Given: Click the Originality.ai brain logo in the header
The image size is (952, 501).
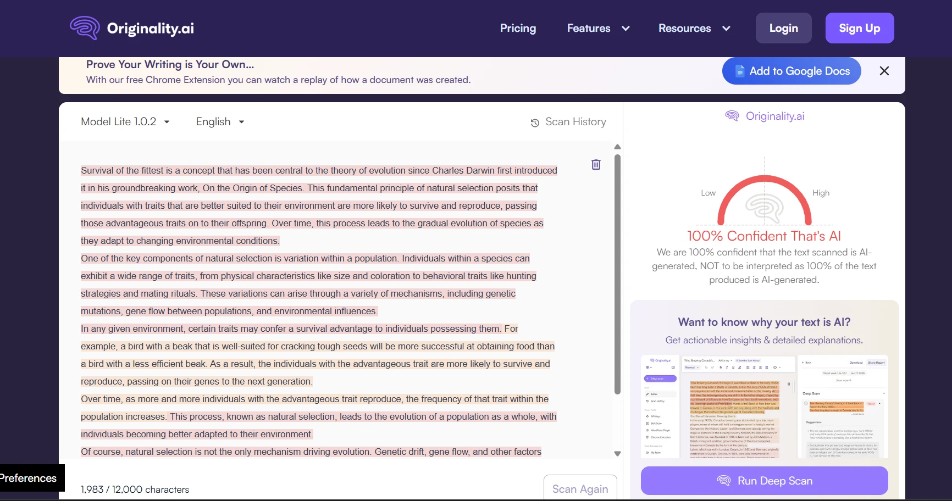Looking at the screenshot, I should 84,28.
